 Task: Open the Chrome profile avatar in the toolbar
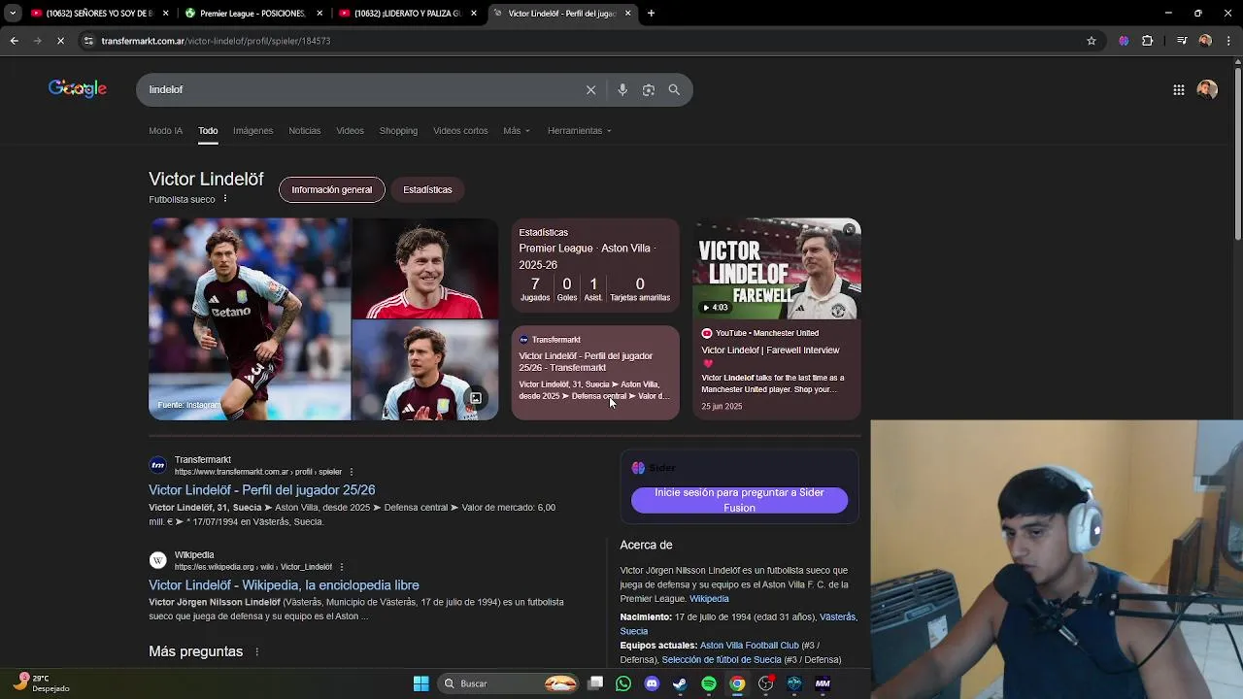pyautogui.click(x=1205, y=41)
